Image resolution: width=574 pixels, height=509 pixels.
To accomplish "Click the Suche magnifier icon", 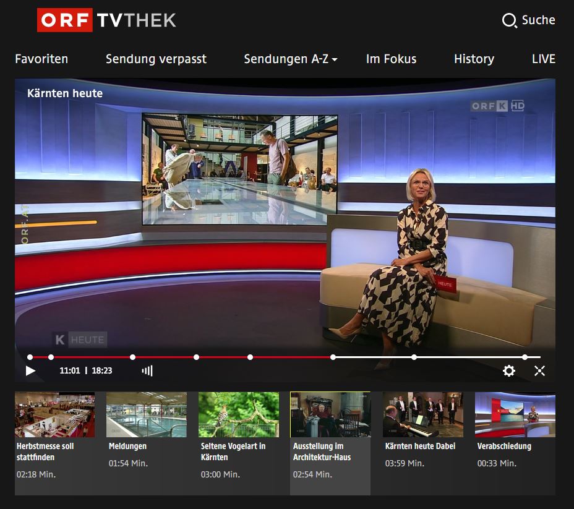I will point(509,20).
